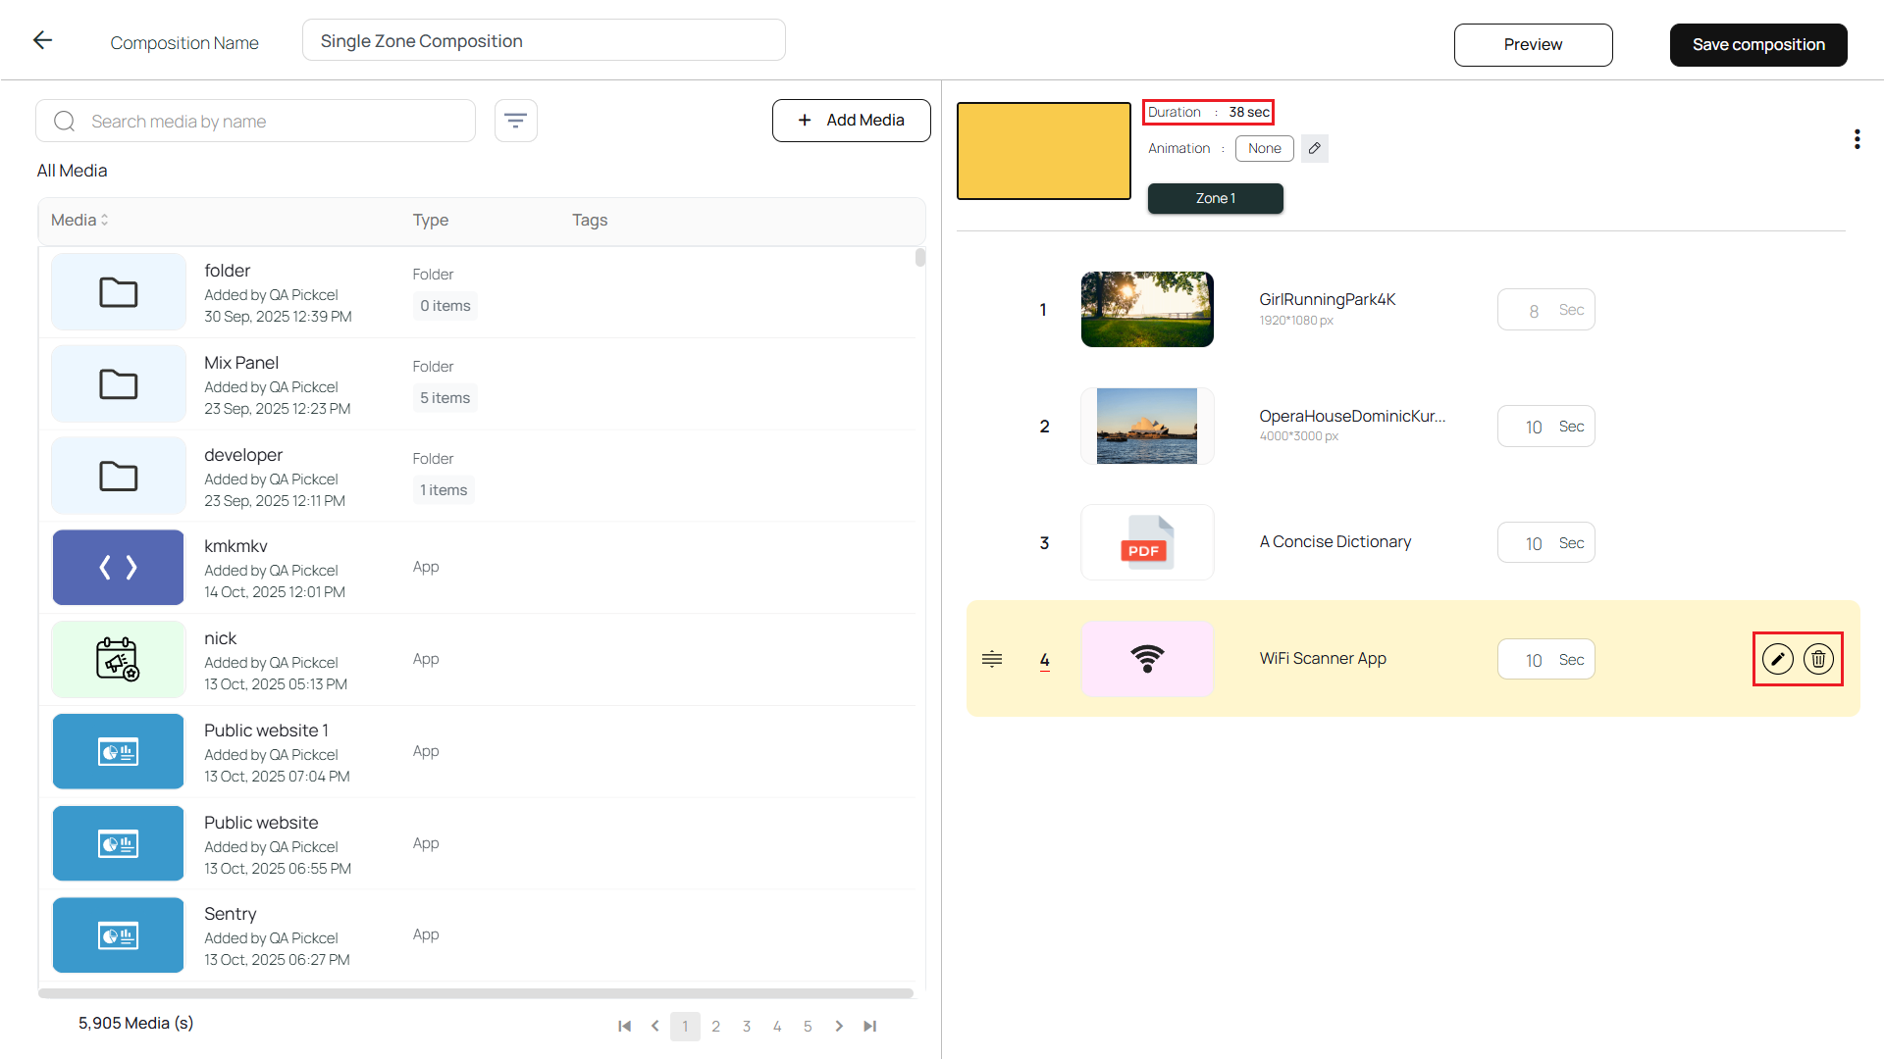Screen dimensions: 1884x1059
Task: Open the Mix Panel folder
Action: pyautogui.click(x=241, y=363)
